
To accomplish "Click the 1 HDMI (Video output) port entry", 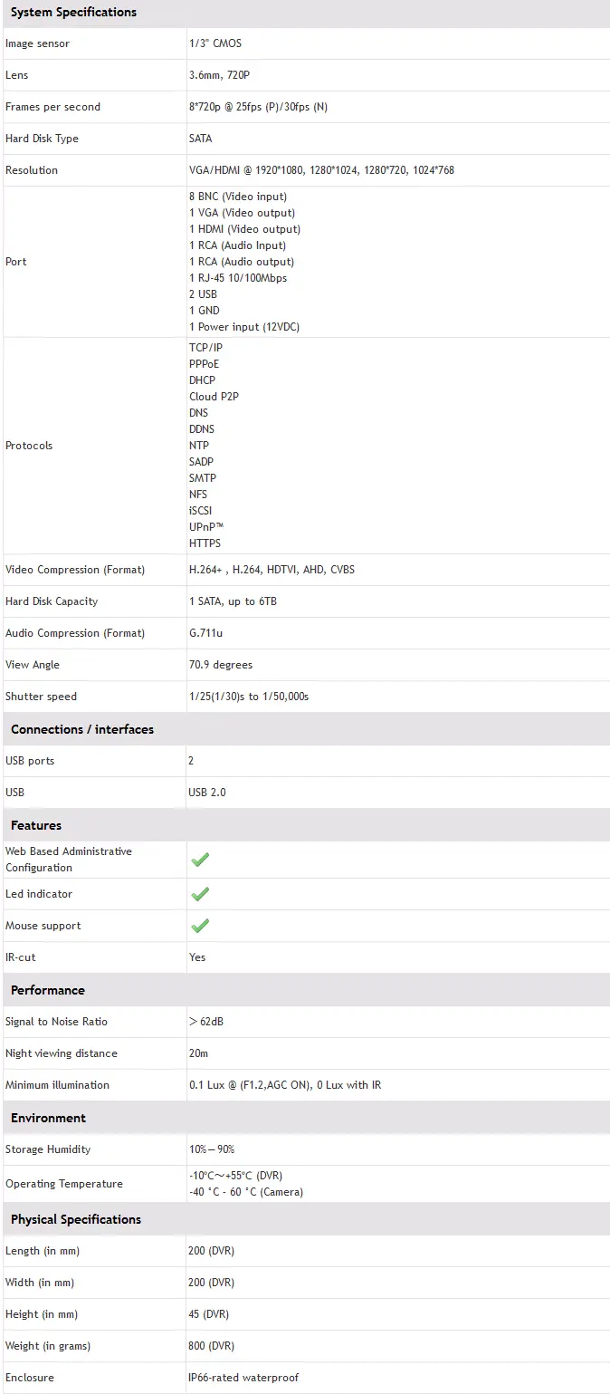I will coord(244,229).
